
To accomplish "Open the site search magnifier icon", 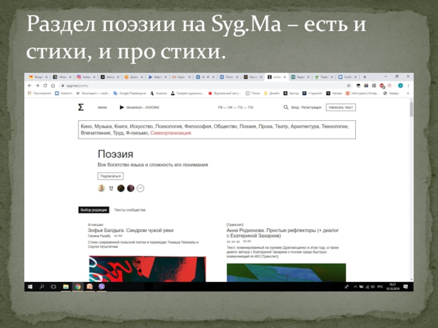I will [x=286, y=107].
